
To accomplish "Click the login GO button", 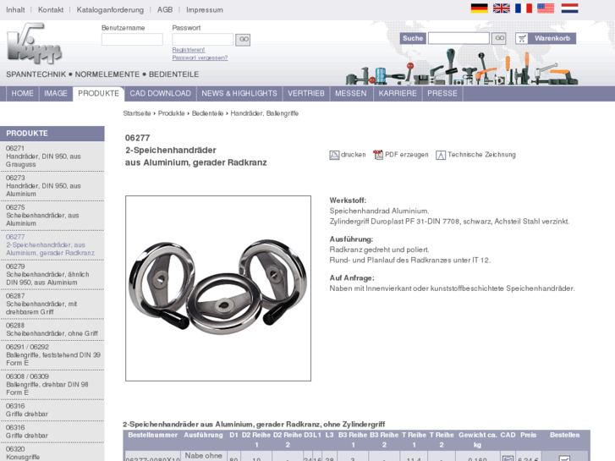I will [x=243, y=39].
